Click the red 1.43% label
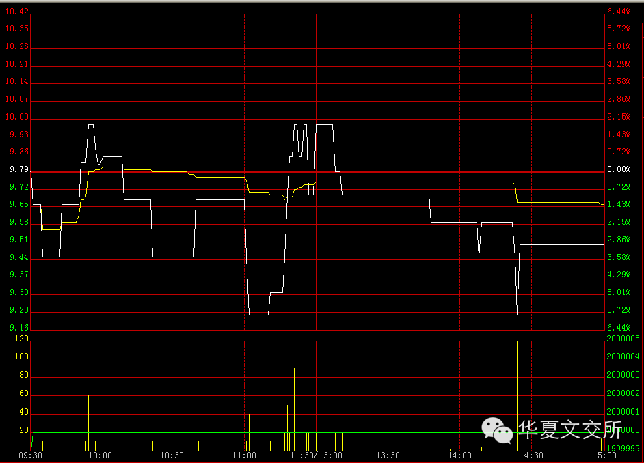644x463 pixels. (619, 135)
